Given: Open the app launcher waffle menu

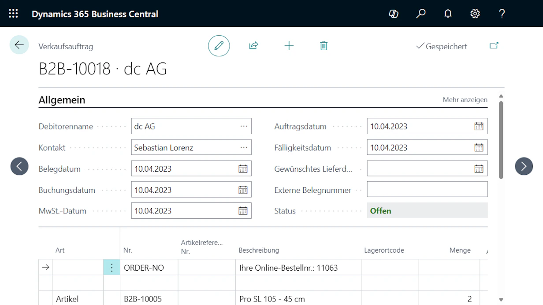Looking at the screenshot, I should (x=13, y=14).
